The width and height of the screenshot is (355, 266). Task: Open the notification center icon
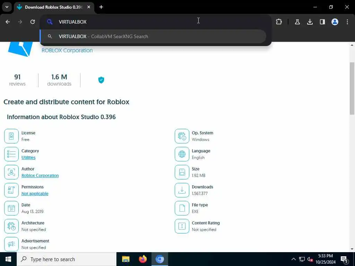click(344, 259)
